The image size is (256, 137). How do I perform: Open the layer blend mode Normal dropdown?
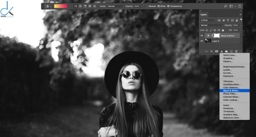(x=212, y=25)
